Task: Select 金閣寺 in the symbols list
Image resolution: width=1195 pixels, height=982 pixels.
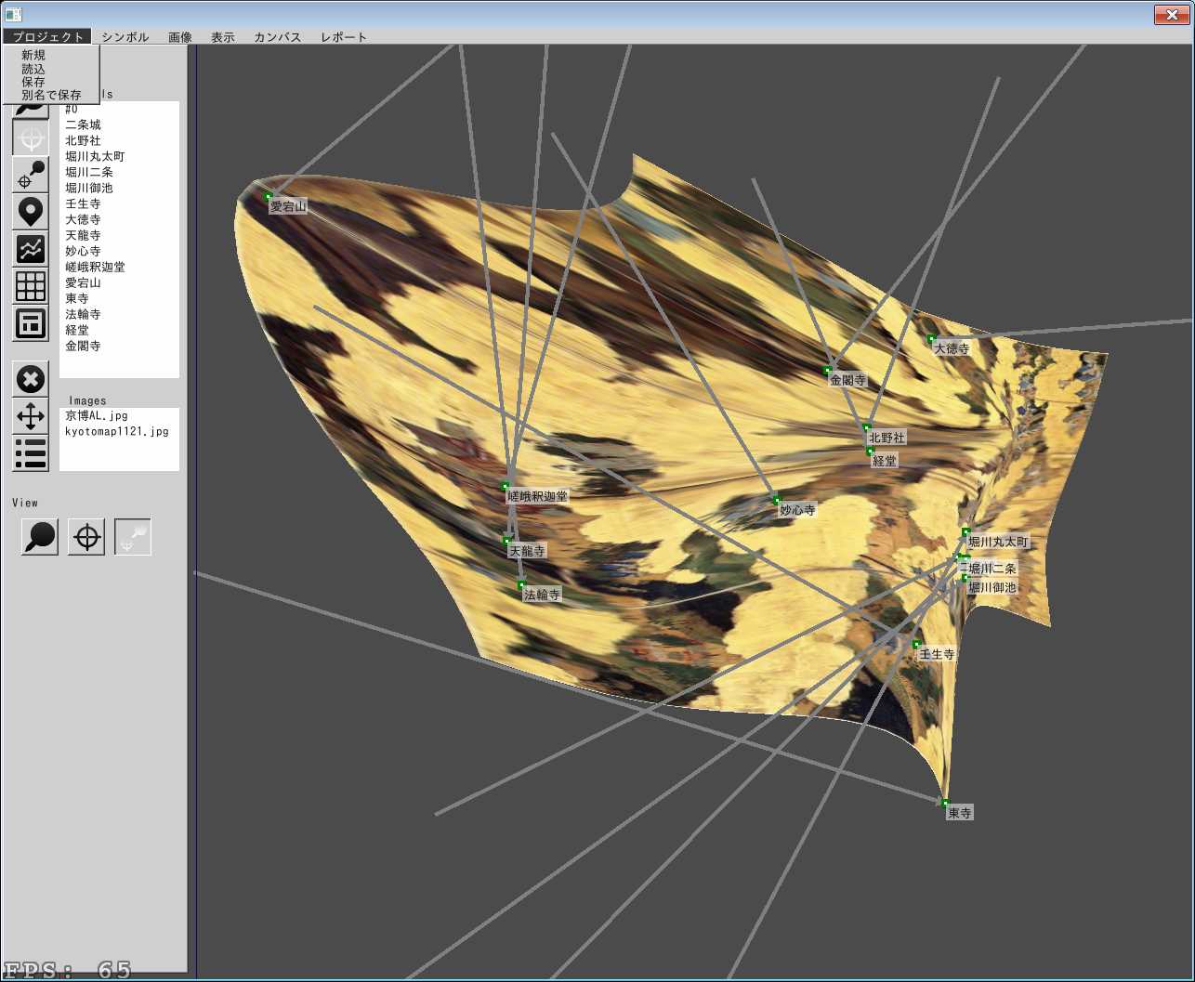Action: point(83,346)
